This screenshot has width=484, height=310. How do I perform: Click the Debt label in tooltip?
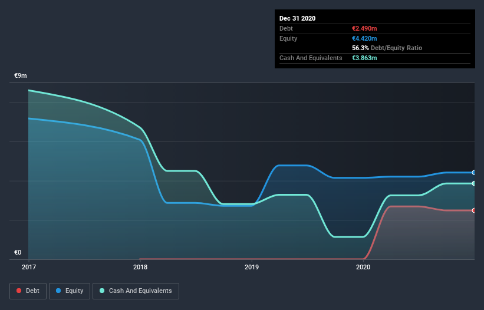[286, 28]
